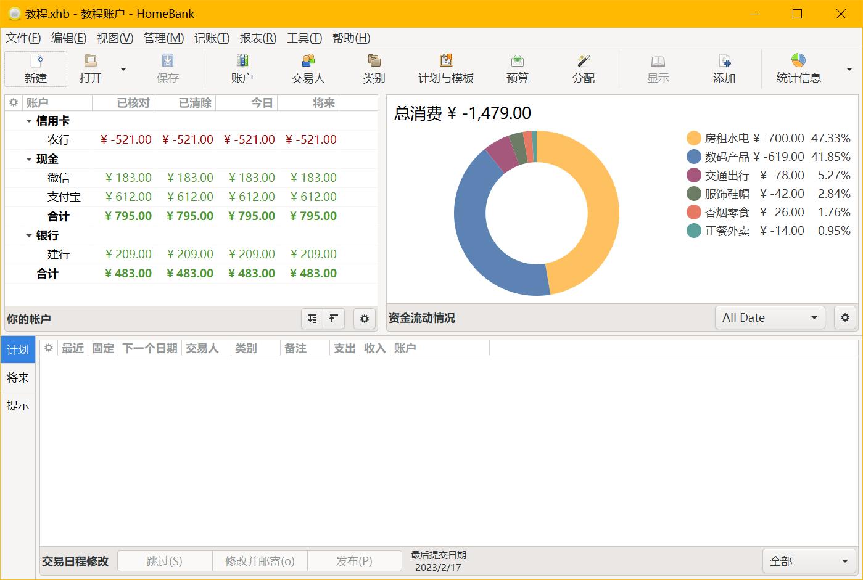863x580 pixels.
Task: Open the Budget (预算) toolbar icon
Action: (x=517, y=62)
